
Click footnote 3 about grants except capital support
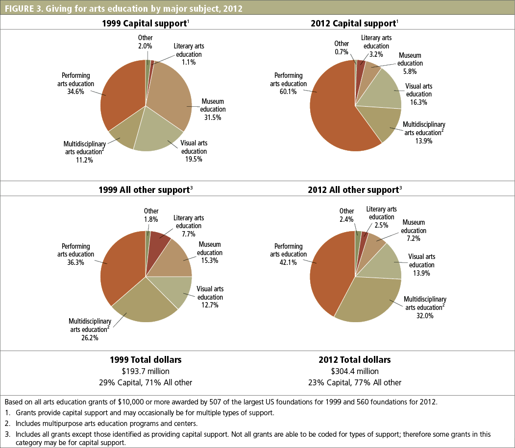248,439
